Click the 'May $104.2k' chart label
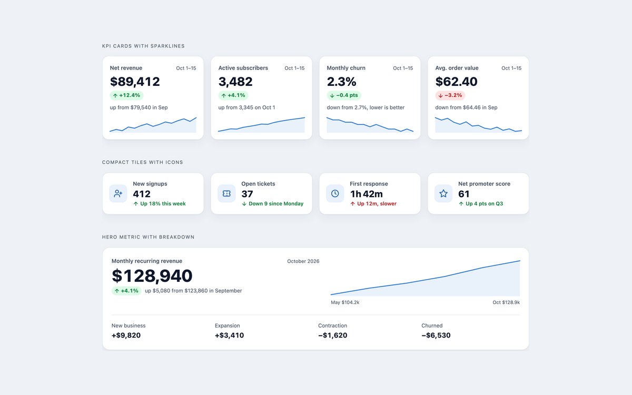This screenshot has height=395, width=632. [x=345, y=302]
